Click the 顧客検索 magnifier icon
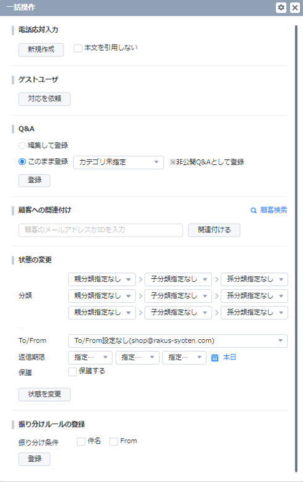This screenshot has height=482, width=303. pos(254,210)
